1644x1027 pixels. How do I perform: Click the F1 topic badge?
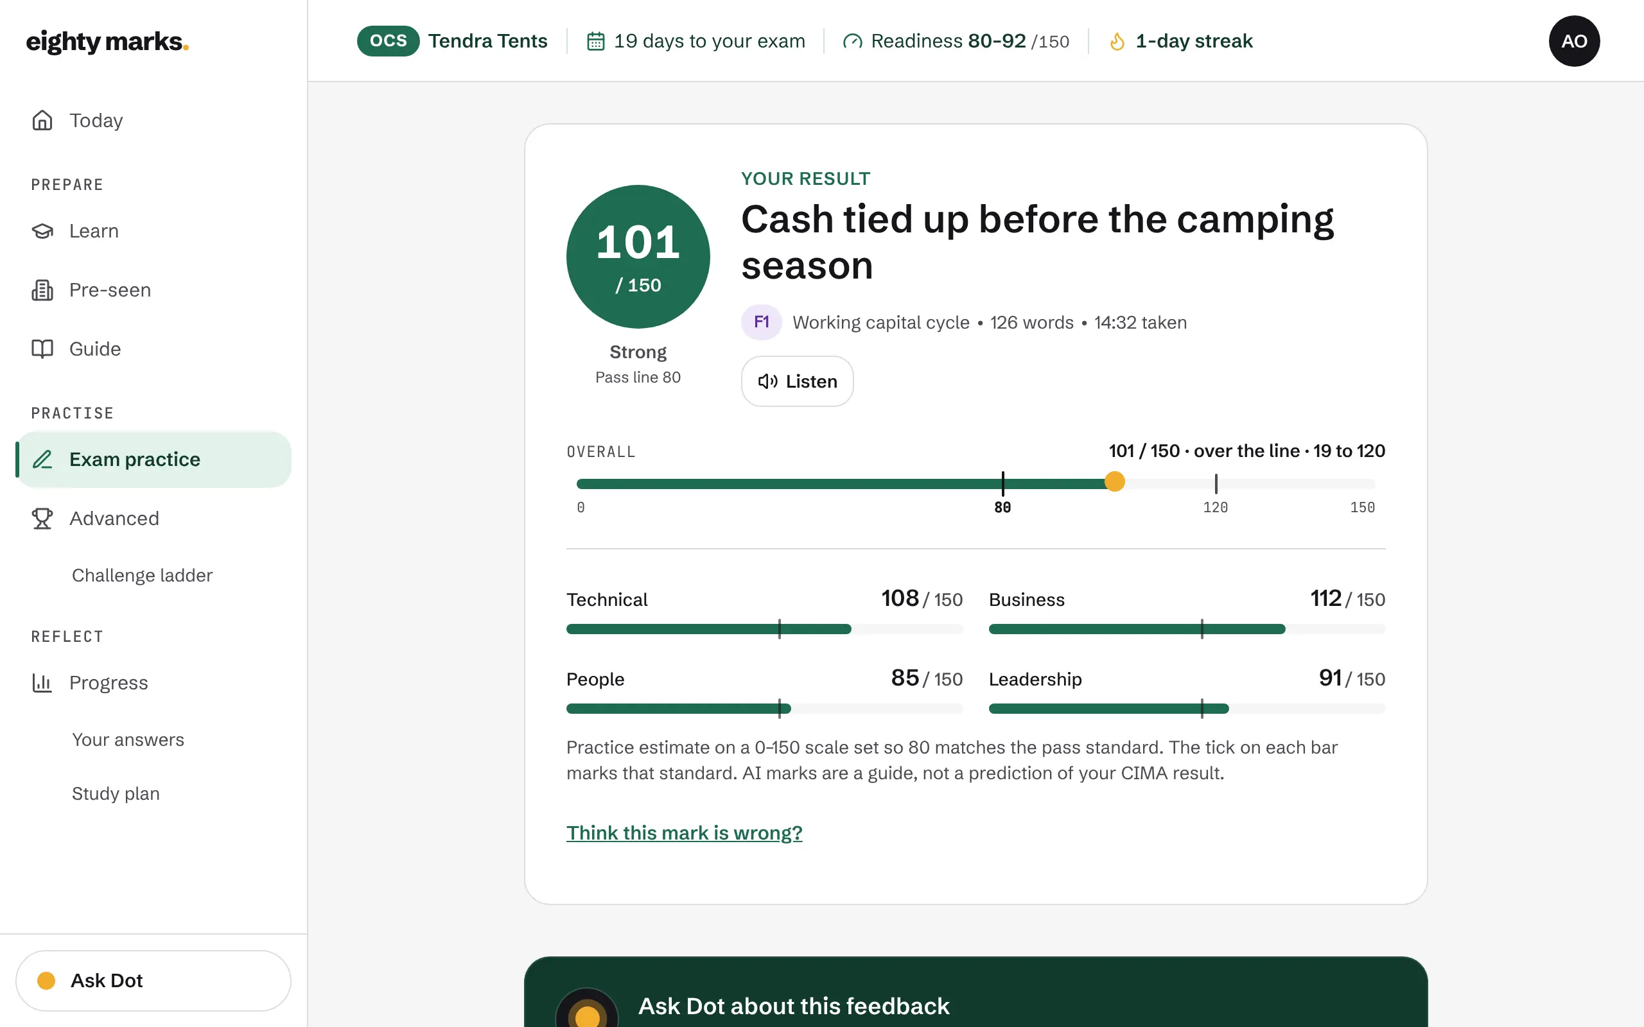(x=761, y=322)
